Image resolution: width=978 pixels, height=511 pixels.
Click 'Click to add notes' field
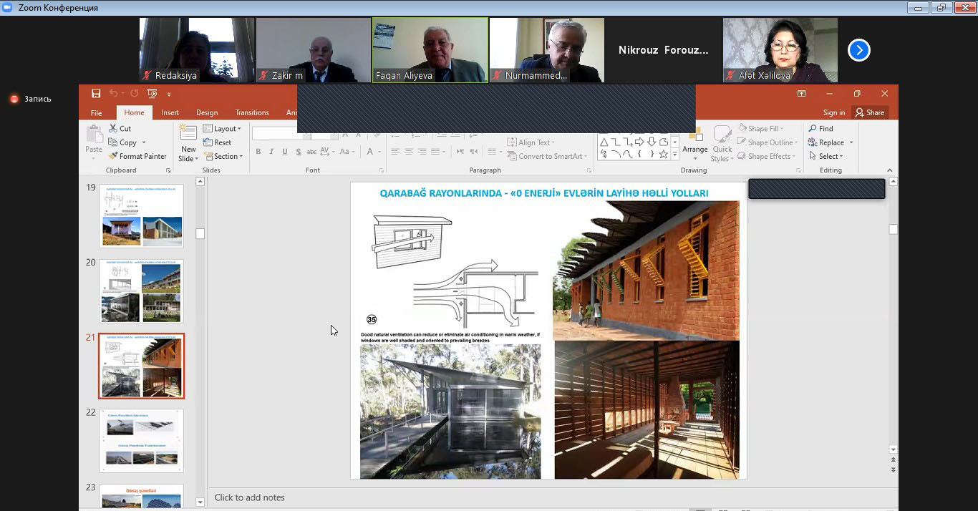249,497
